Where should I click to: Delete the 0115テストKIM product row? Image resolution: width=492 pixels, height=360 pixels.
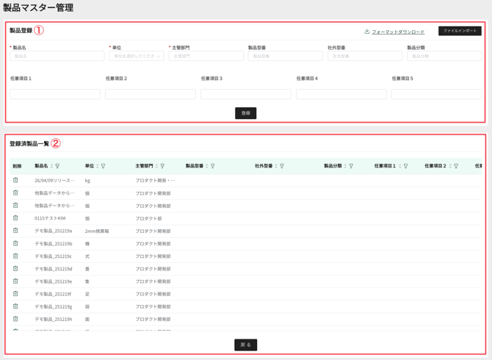pyautogui.click(x=15, y=217)
